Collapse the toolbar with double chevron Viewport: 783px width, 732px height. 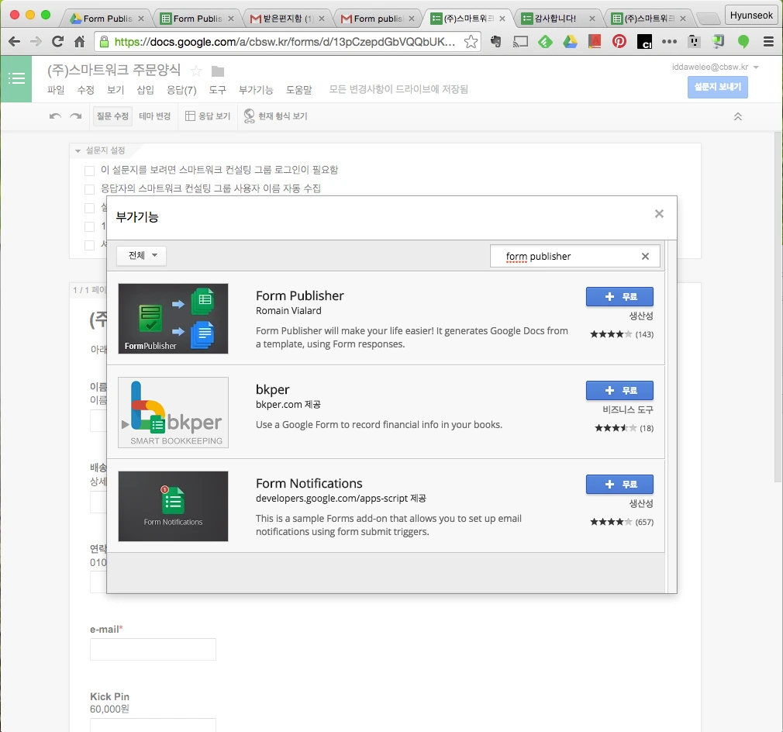coord(737,116)
